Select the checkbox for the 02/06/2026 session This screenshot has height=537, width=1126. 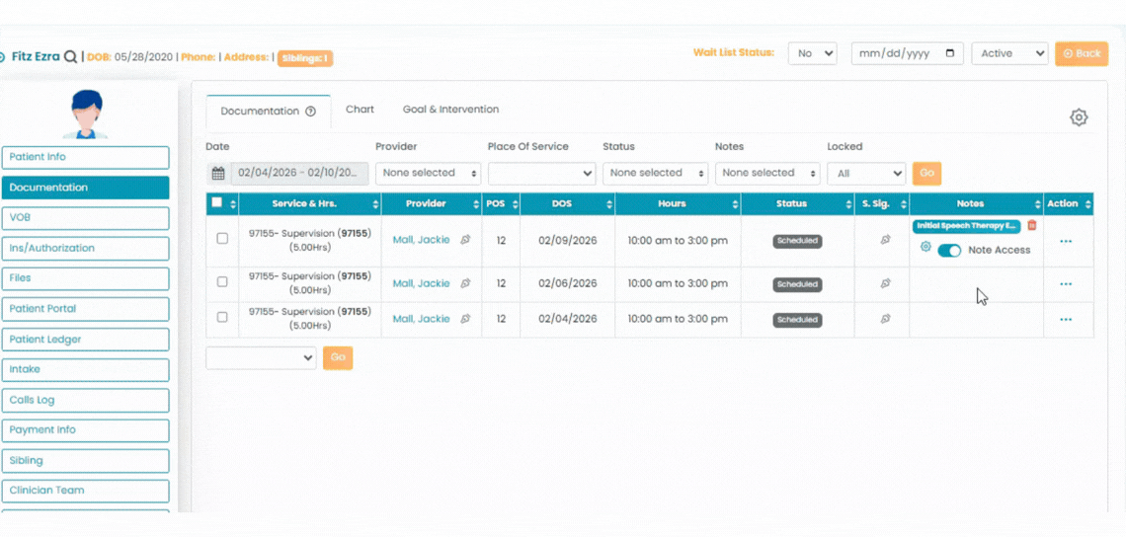222,282
